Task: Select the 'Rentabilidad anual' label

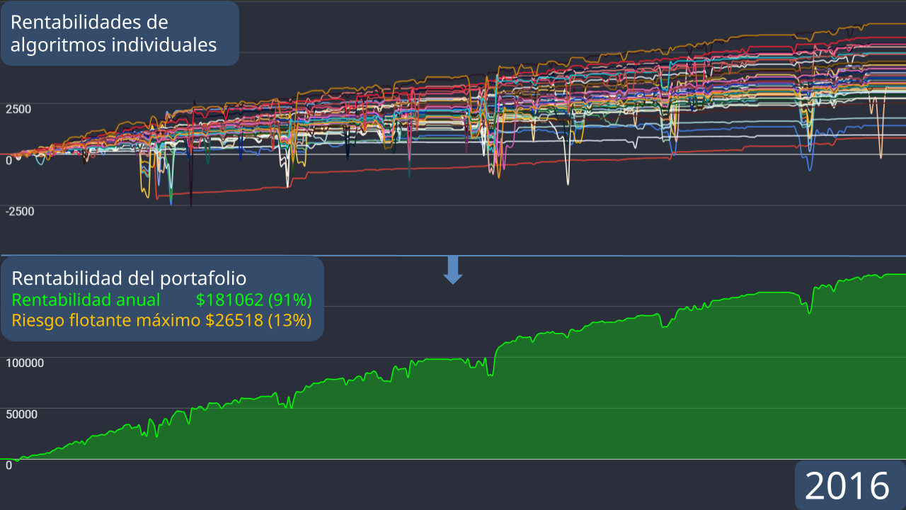Action: tap(86, 299)
